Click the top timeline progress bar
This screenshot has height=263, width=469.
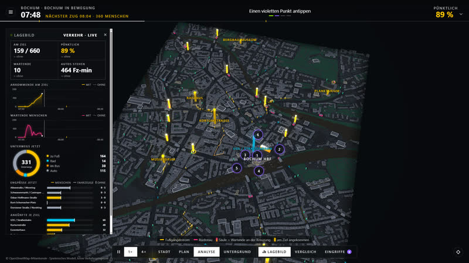235,21
